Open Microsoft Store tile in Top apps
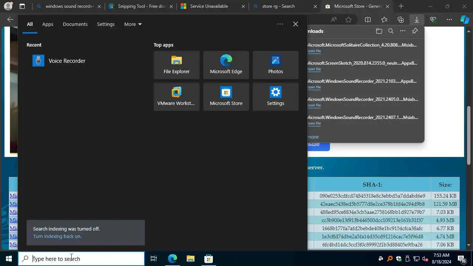 click(x=226, y=97)
